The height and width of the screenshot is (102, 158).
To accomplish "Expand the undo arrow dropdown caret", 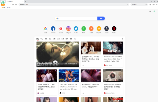I will click(x=155, y=5).
